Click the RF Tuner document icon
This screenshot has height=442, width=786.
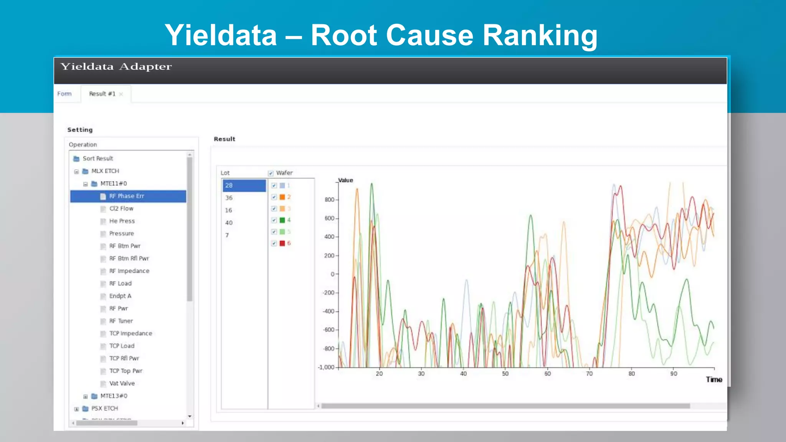103,321
